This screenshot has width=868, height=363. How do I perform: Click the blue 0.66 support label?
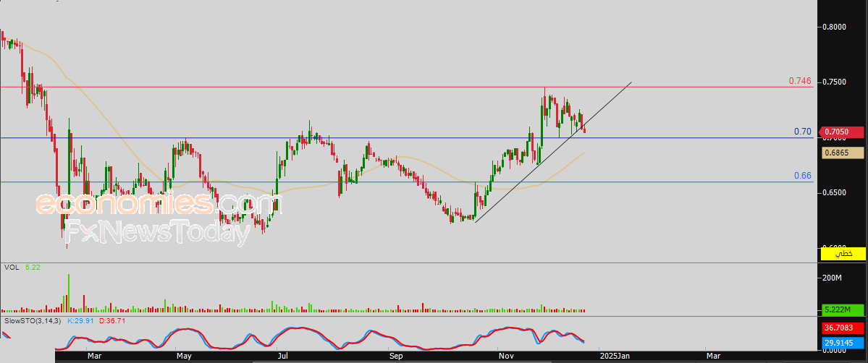click(x=803, y=176)
